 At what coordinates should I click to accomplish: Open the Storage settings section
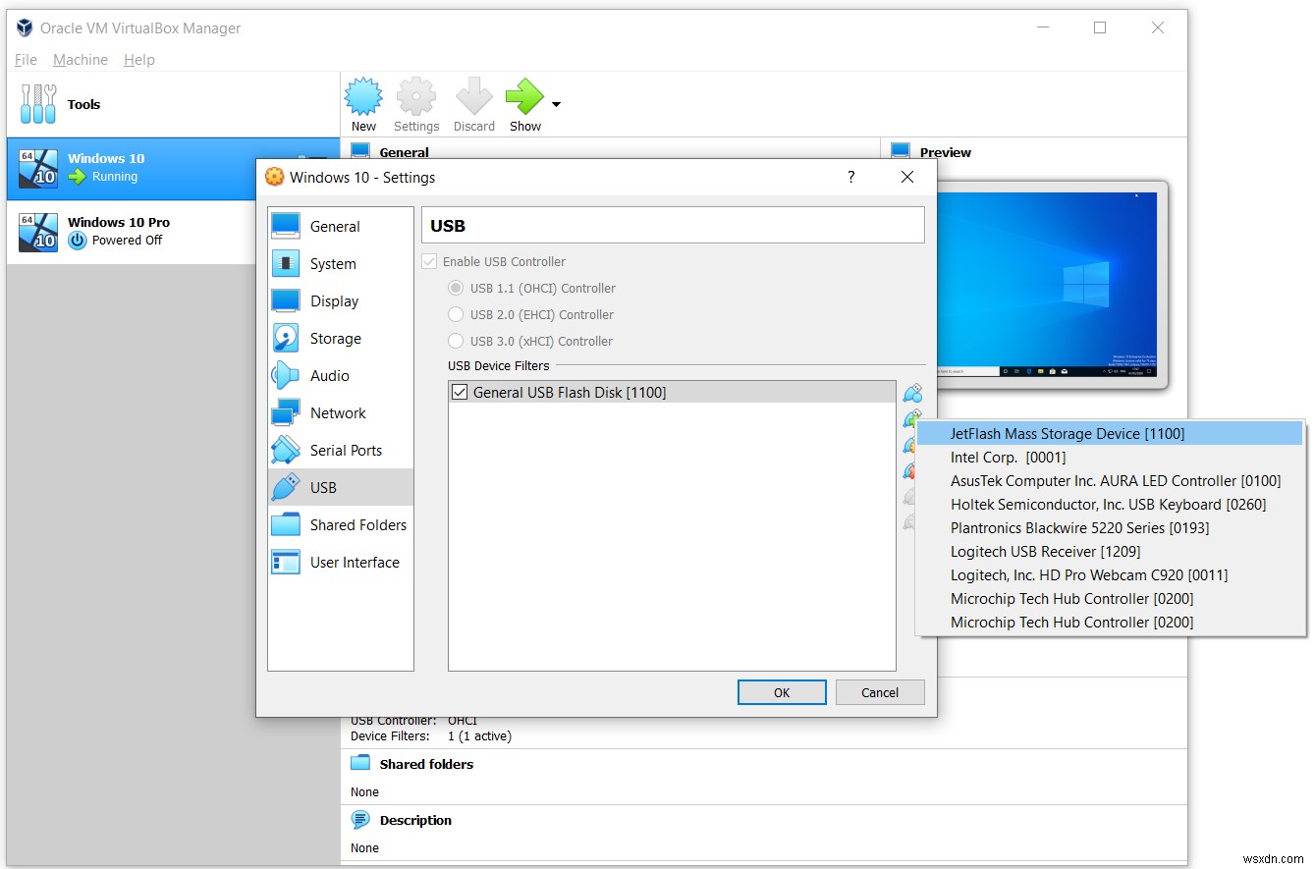[x=333, y=338]
